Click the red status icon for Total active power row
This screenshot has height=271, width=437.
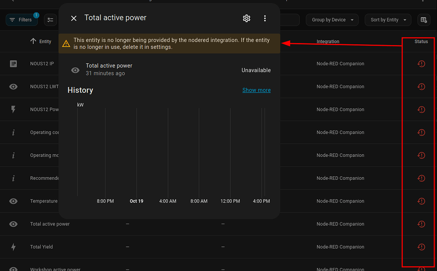pos(421,224)
